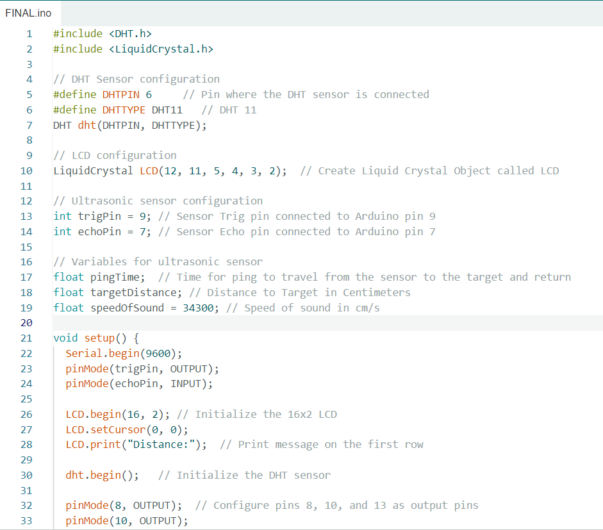Click '// Ultrasonic sensor configuration' comment
The width and height of the screenshot is (603, 530).
[158, 201]
